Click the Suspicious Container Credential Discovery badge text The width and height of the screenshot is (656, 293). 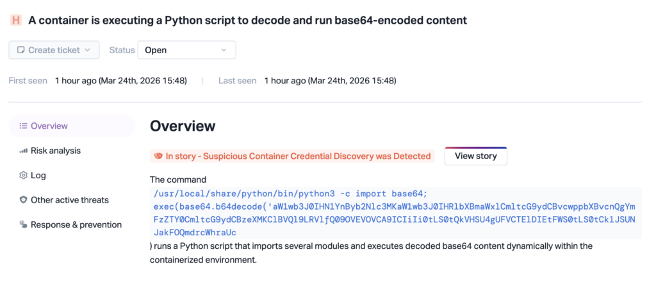[298, 156]
